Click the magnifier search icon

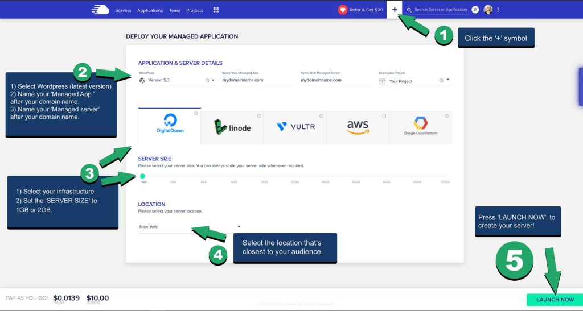pyautogui.click(x=409, y=10)
